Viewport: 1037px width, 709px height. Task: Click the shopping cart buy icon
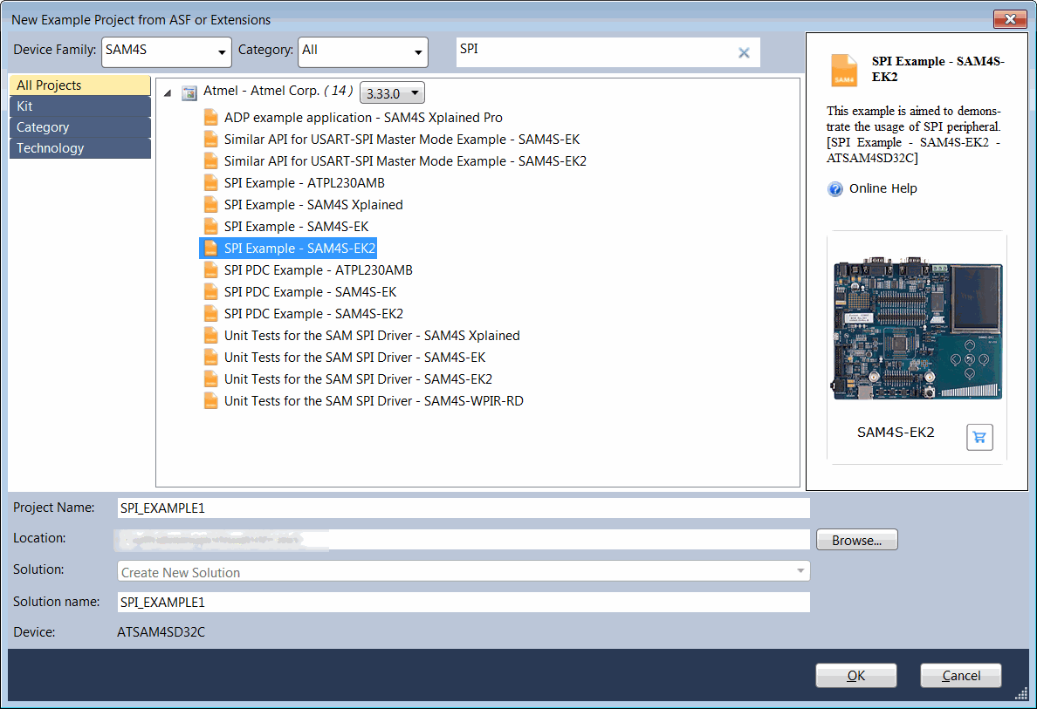point(979,437)
